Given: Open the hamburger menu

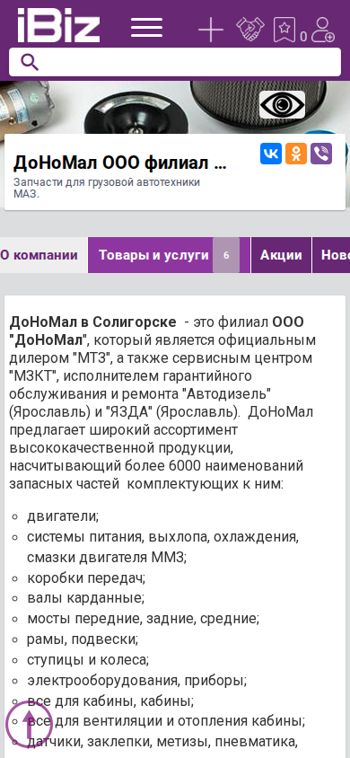Looking at the screenshot, I should tap(146, 27).
